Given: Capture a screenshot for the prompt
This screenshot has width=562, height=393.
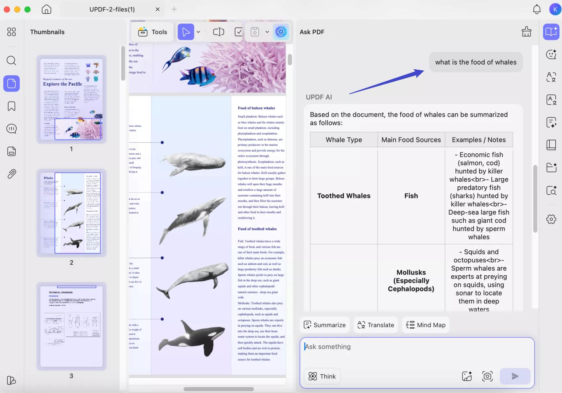Looking at the screenshot, I should [487, 376].
